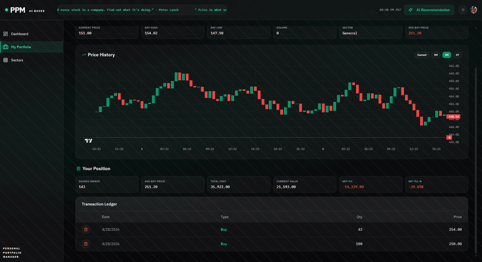
Task: Click Sector value General
Action: (x=350, y=33)
